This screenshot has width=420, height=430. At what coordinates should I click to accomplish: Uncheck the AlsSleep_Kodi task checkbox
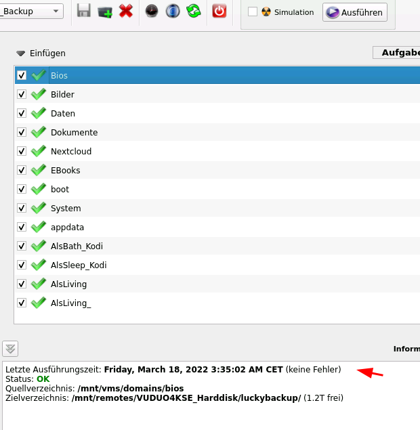22,265
